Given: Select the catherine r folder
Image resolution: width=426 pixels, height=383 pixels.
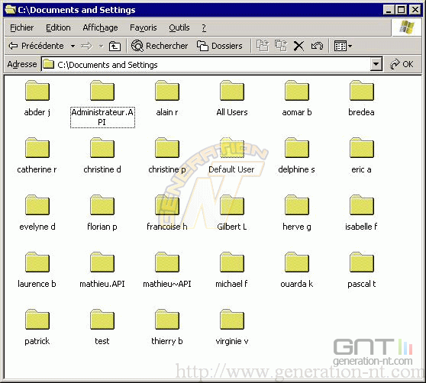Looking at the screenshot, I should pos(37,156).
